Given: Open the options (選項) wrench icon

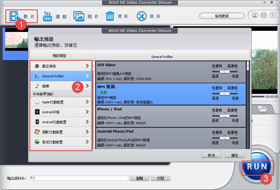Looking at the screenshot, I should click(142, 16).
